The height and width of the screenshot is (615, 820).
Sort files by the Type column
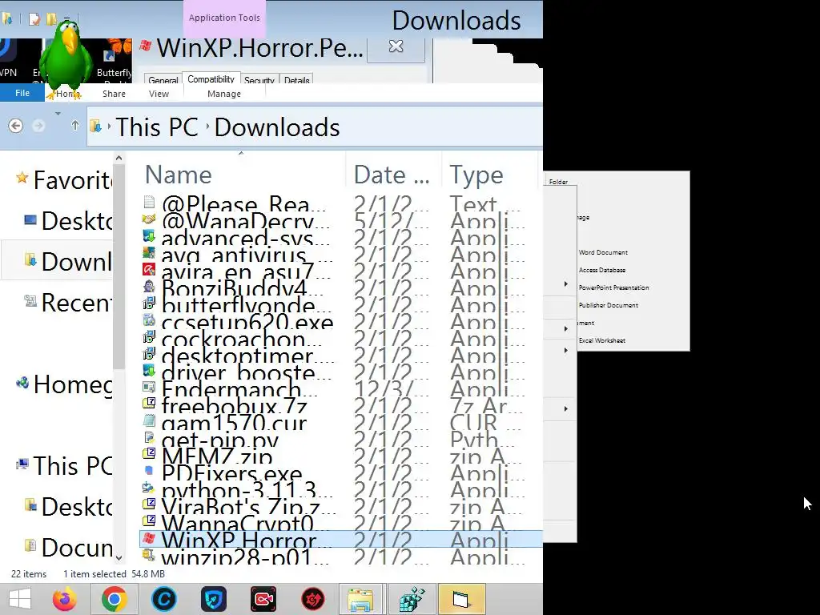pyautogui.click(x=476, y=175)
